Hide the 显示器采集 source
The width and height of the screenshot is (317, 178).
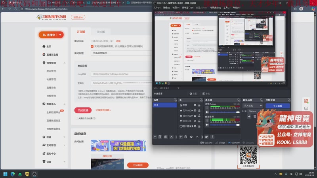[x=195, y=126]
